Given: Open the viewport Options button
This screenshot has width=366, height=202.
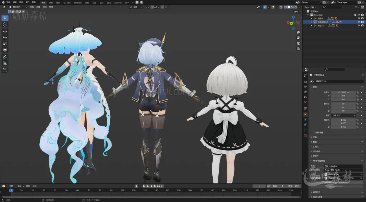Looking at the screenshot, I should [x=297, y=12].
